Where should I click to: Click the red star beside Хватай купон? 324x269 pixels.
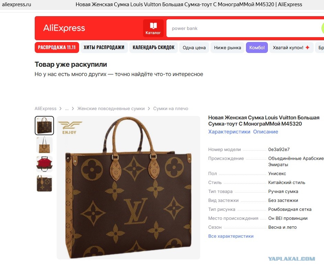pyautogui.click(x=307, y=47)
